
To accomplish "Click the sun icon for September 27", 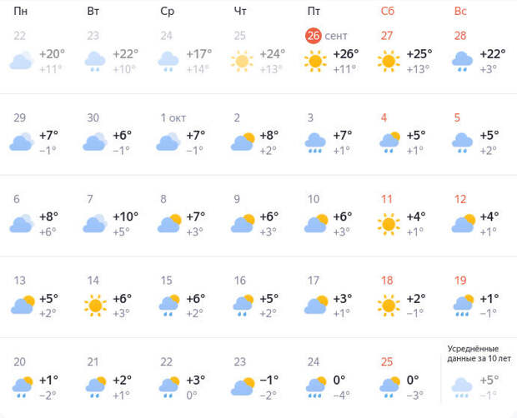I will point(389,61).
